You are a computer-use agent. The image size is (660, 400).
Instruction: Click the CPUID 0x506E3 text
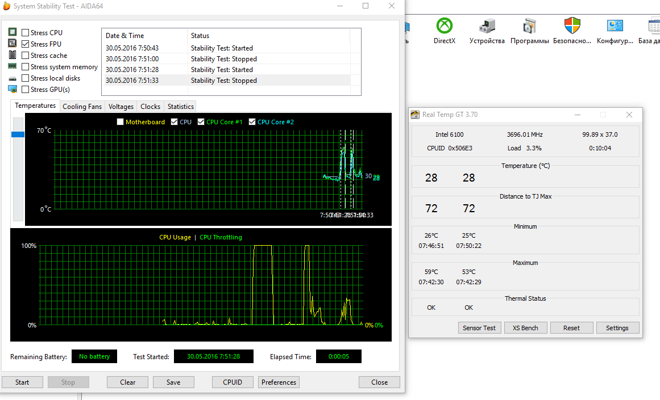point(450,148)
